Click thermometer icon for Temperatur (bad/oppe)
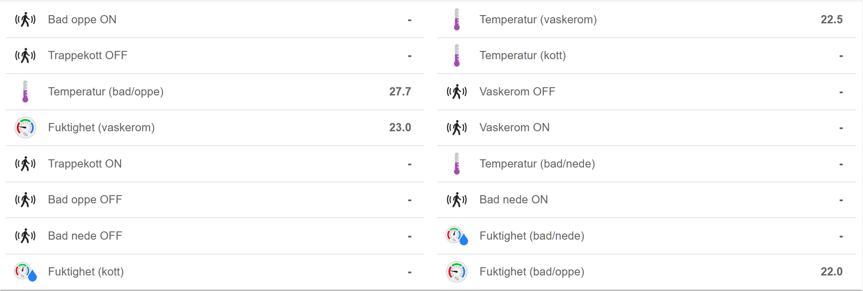This screenshot has width=863, height=291. point(25,92)
